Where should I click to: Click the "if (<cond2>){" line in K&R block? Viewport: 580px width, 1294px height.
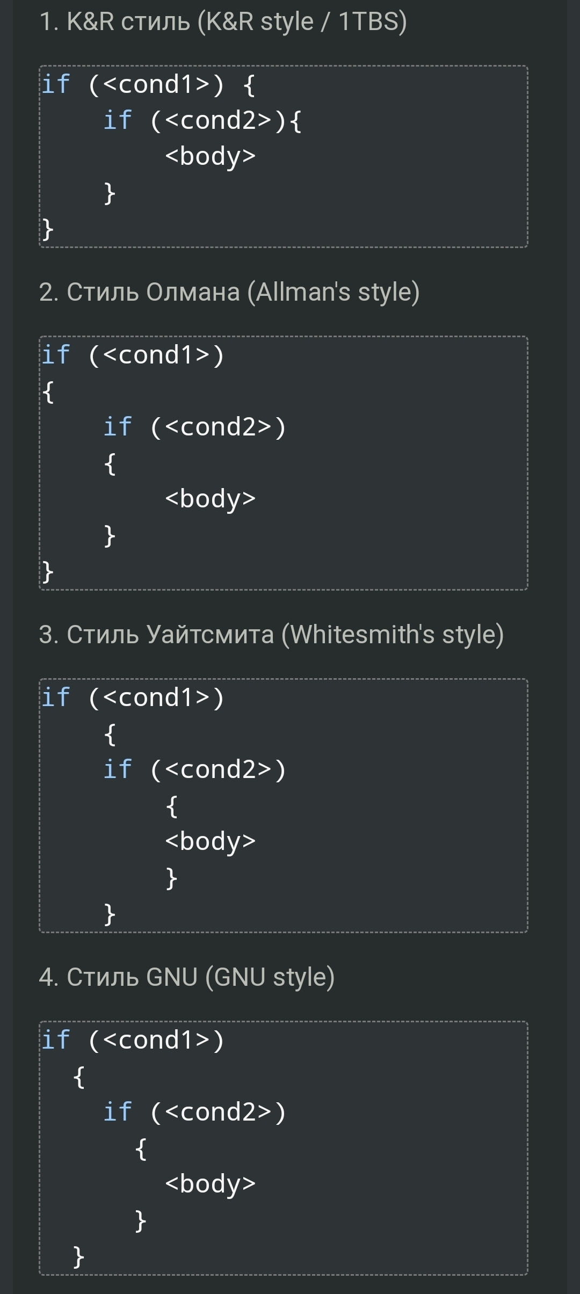click(x=202, y=120)
